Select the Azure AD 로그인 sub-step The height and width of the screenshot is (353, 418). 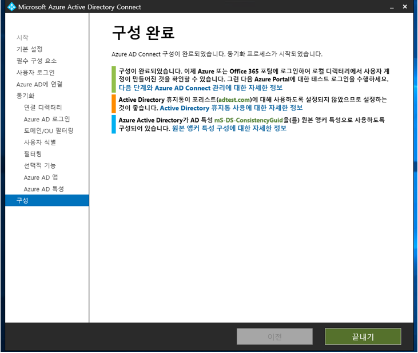(x=47, y=119)
